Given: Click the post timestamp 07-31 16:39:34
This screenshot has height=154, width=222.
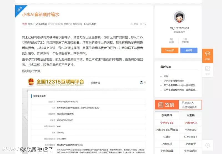Looking at the screenshot, I should (x=56, y=24).
